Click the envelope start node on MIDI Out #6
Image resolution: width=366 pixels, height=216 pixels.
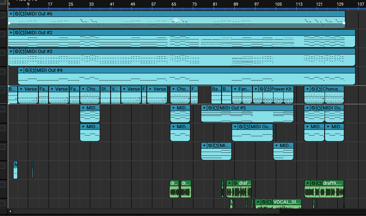[x=9, y=23]
